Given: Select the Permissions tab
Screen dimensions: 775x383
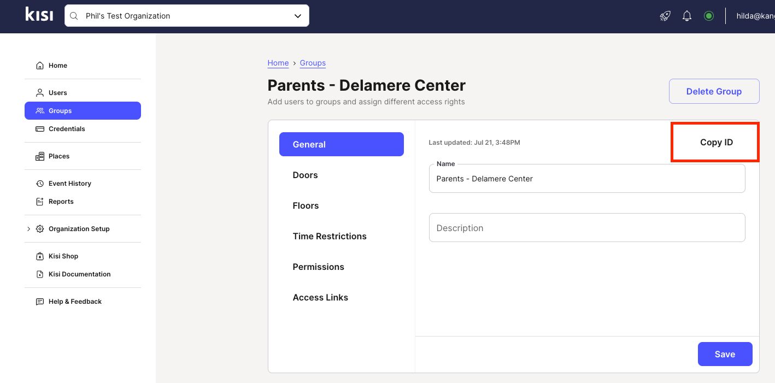Looking at the screenshot, I should pyautogui.click(x=318, y=267).
